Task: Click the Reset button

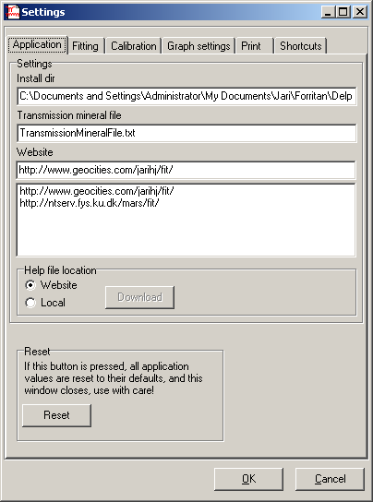Action: [x=56, y=415]
